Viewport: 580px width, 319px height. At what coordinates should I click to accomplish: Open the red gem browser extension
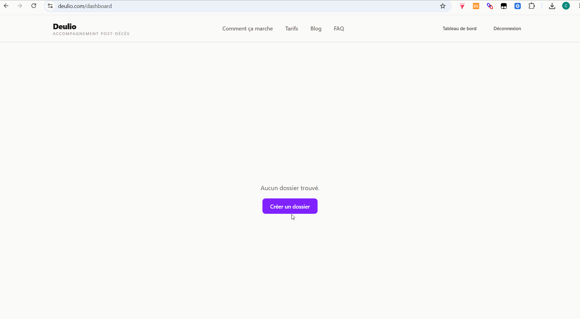tap(462, 6)
